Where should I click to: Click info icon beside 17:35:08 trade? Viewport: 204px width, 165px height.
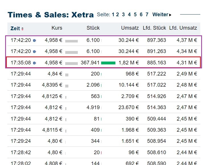[x=34, y=63]
